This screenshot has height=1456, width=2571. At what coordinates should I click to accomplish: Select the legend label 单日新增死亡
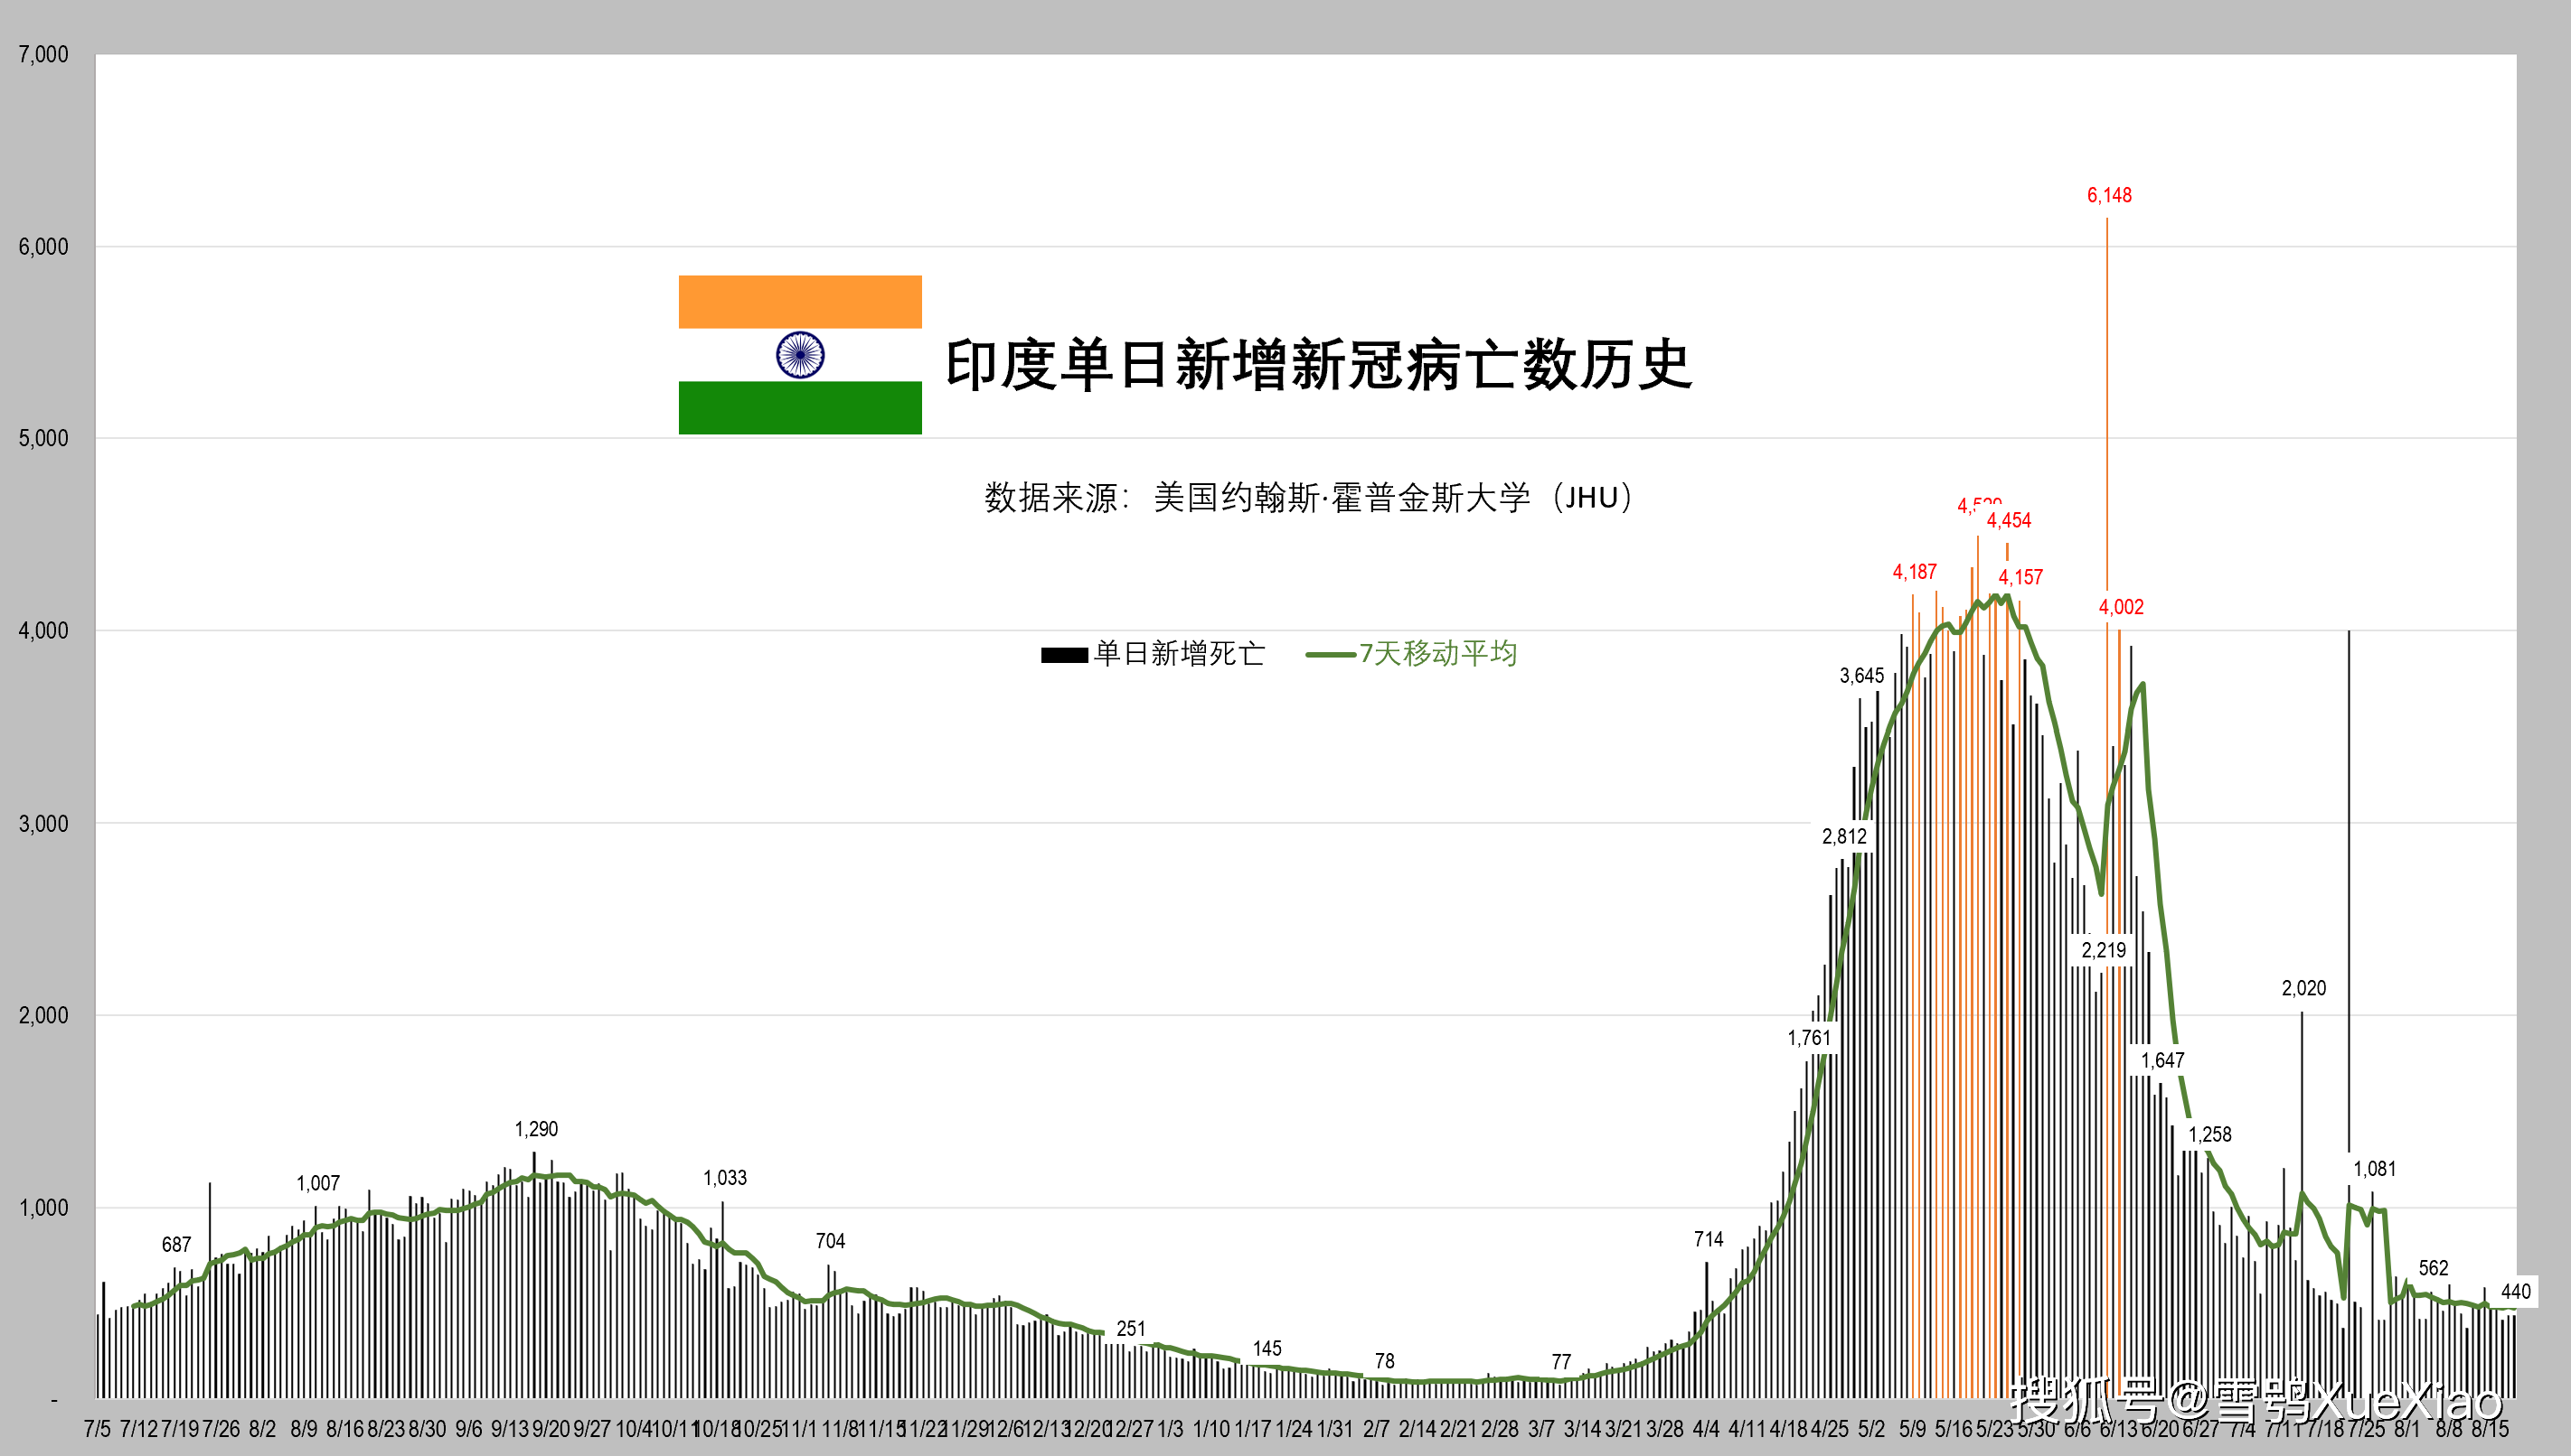coord(1179,654)
